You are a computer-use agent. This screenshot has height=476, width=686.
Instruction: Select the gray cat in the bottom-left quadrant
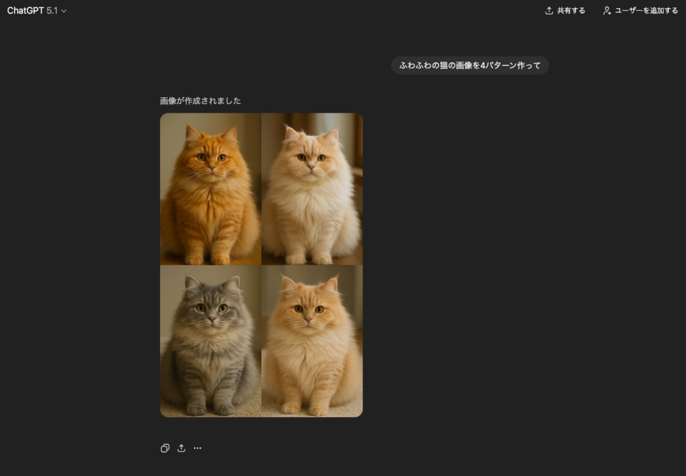(210, 341)
